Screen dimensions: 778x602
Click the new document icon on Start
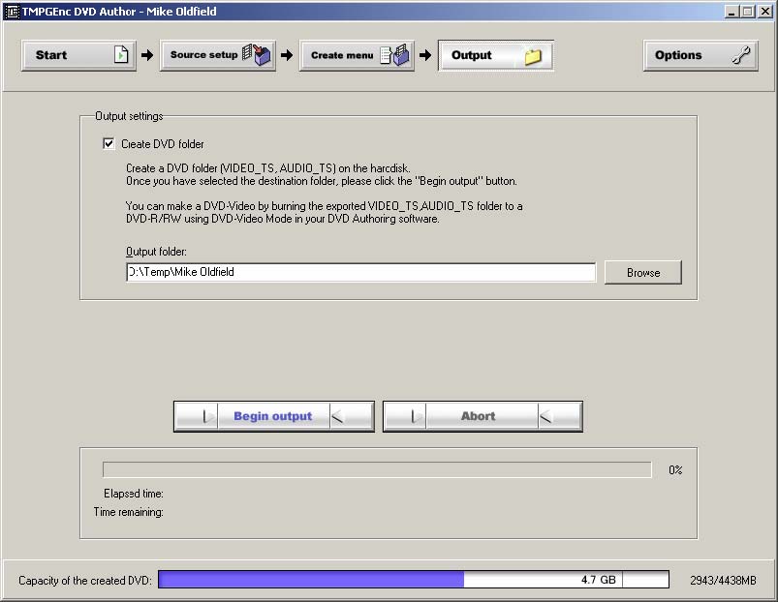121,54
